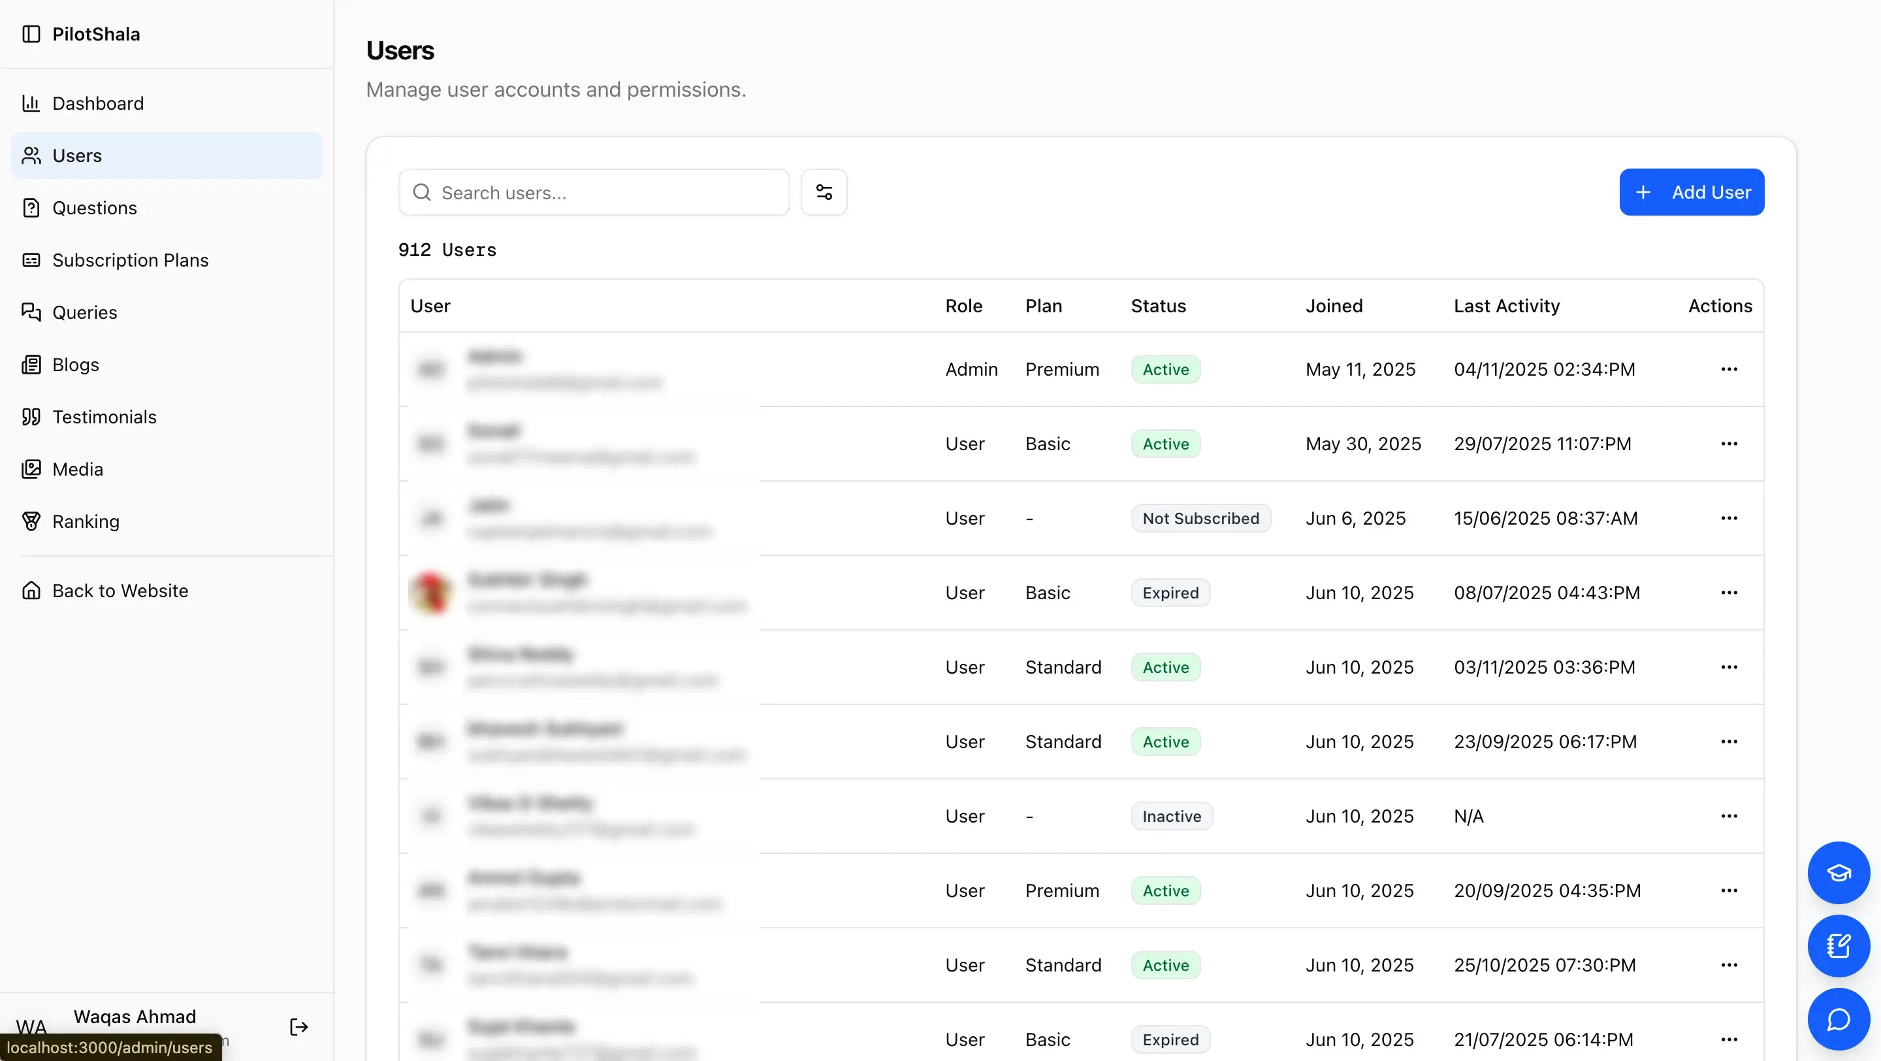1881x1061 pixels.
Task: Open actions menu for the Inactive user
Action: pos(1729,815)
